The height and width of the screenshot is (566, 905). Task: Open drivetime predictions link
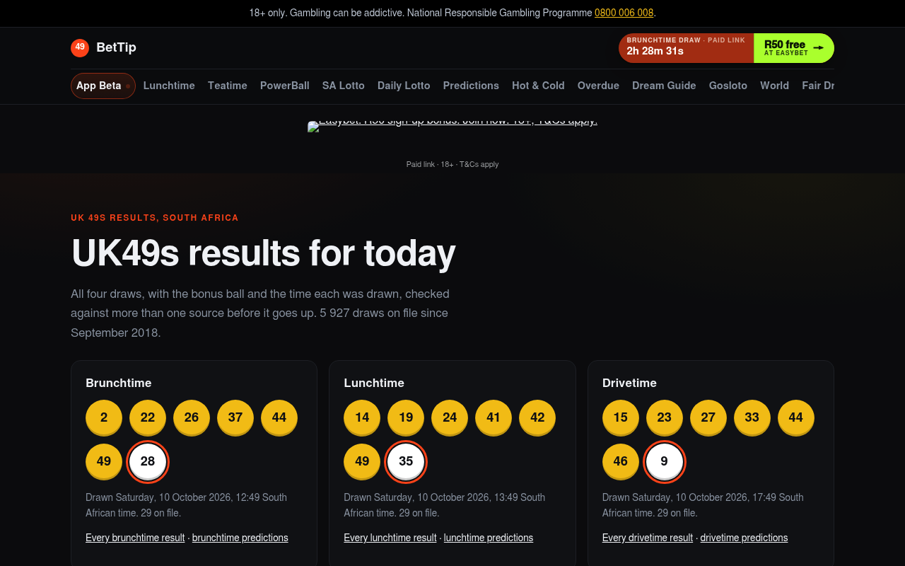pyautogui.click(x=744, y=538)
